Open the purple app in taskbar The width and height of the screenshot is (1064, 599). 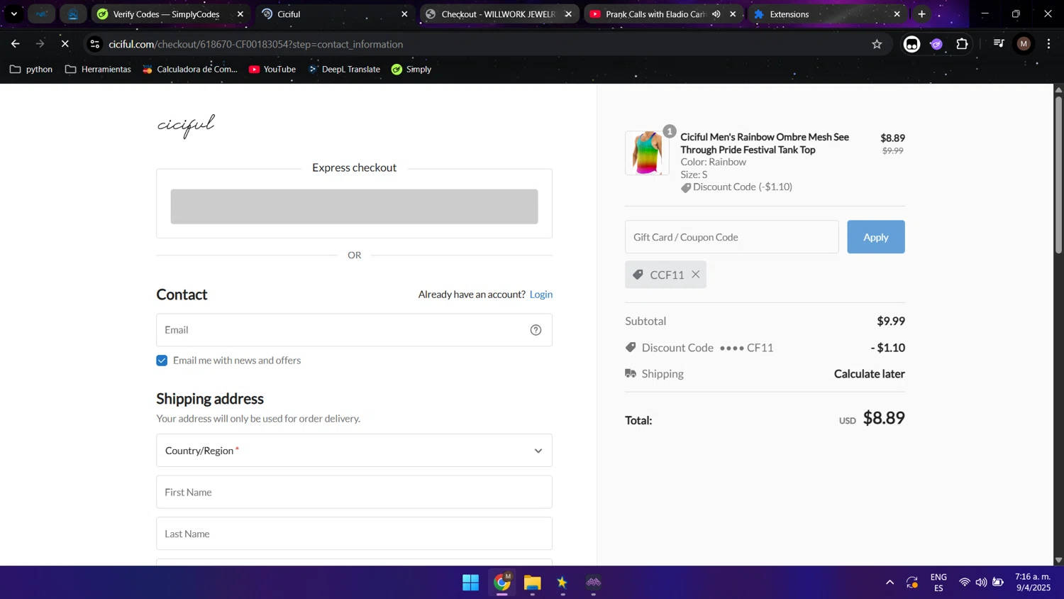pos(594,583)
